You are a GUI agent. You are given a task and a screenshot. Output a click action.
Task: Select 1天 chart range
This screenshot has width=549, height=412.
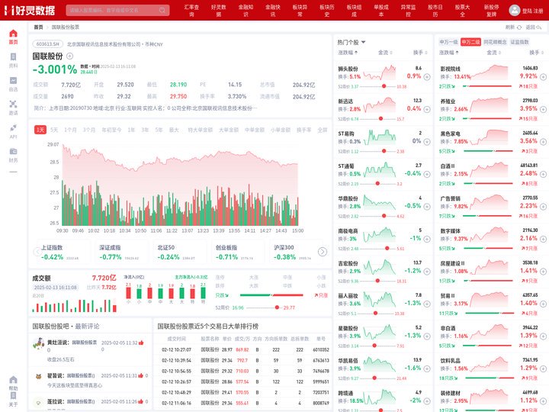[x=40, y=130]
